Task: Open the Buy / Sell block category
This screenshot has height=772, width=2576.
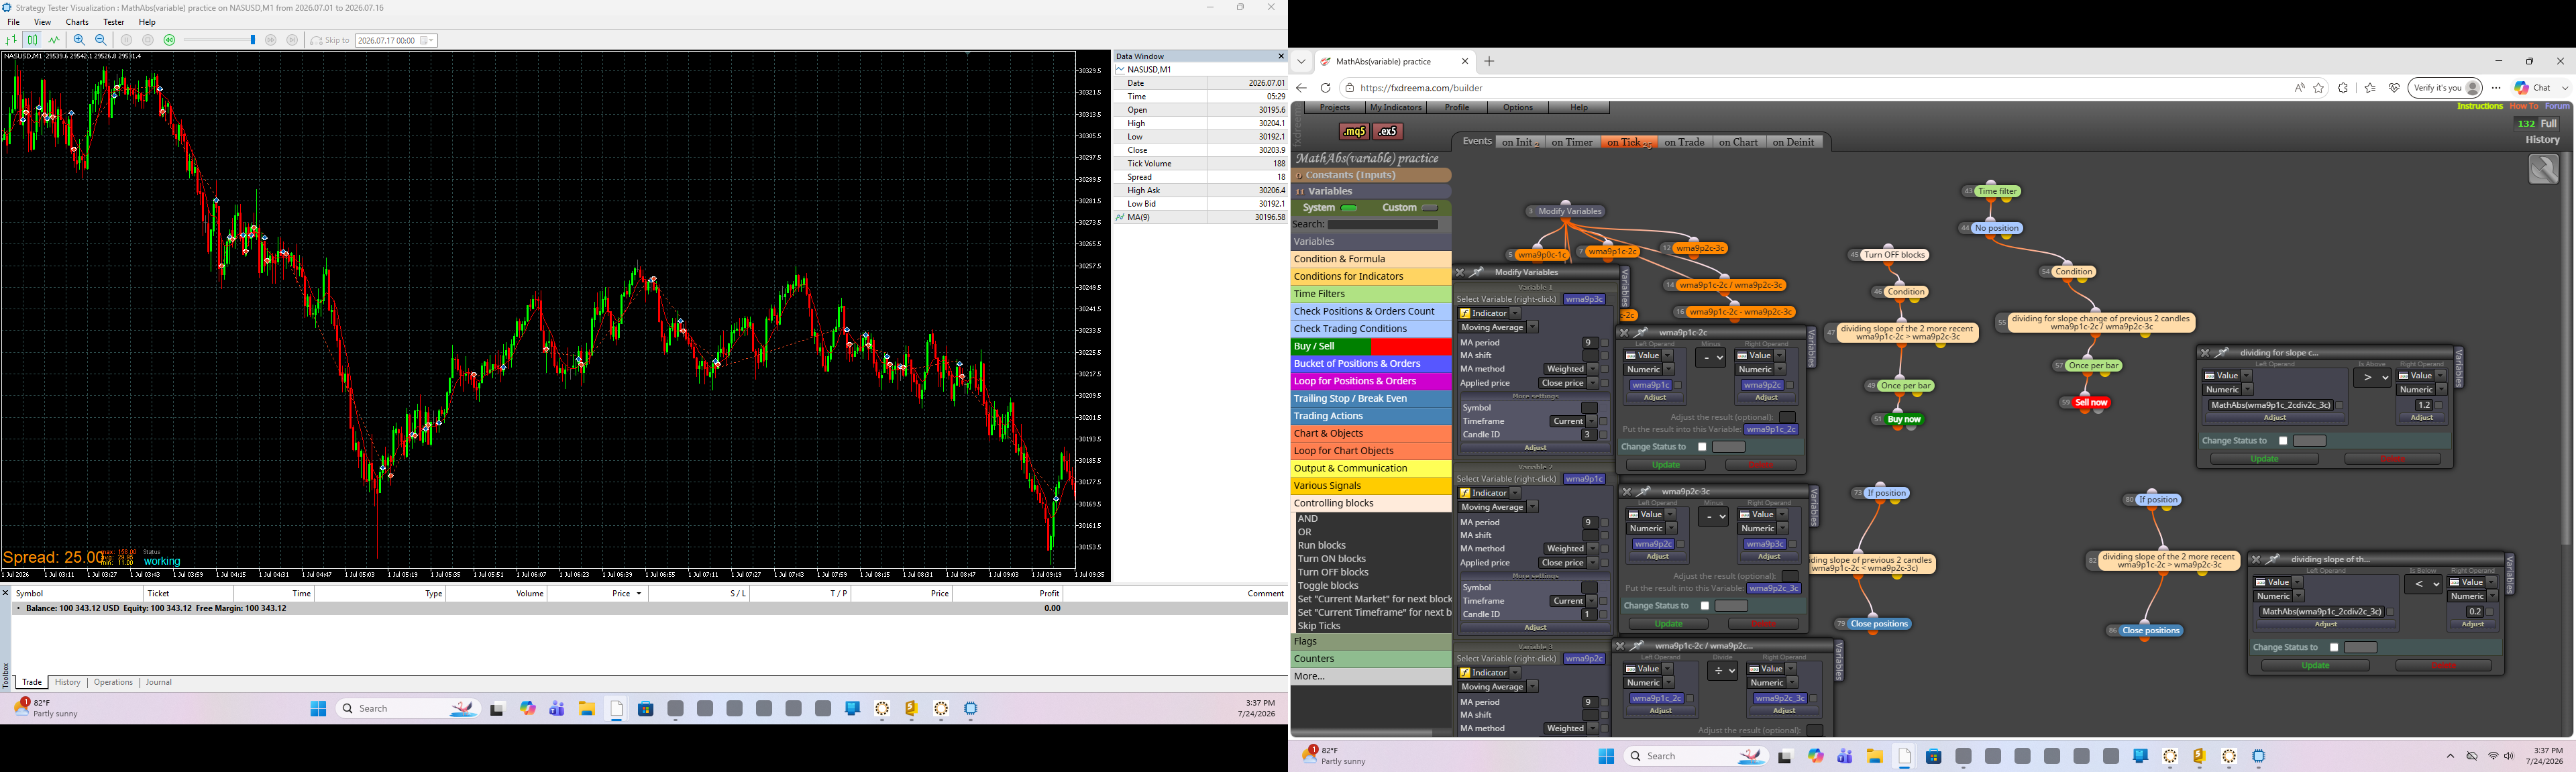Action: 1371,346
